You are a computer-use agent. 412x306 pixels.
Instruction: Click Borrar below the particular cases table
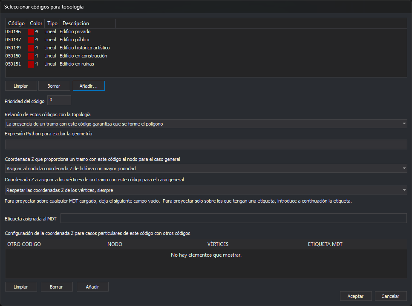click(57, 287)
